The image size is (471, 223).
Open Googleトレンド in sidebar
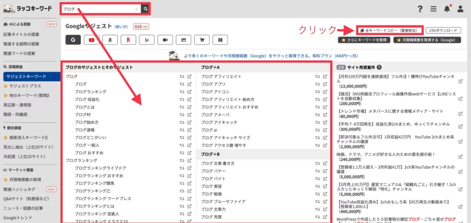click(x=18, y=217)
